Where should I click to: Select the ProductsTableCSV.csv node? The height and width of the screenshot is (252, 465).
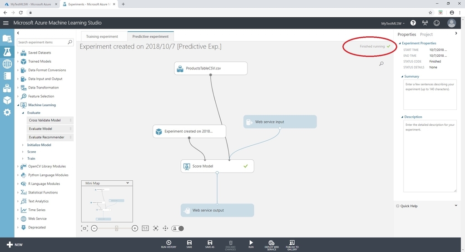point(211,68)
